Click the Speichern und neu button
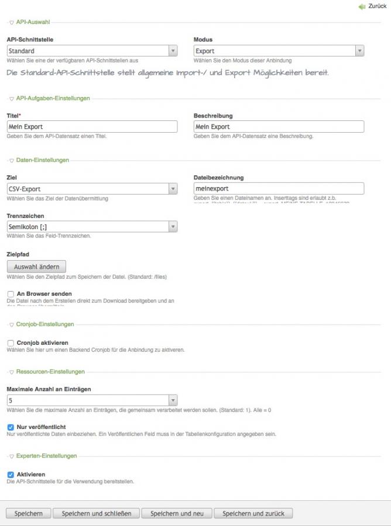 [177, 513]
